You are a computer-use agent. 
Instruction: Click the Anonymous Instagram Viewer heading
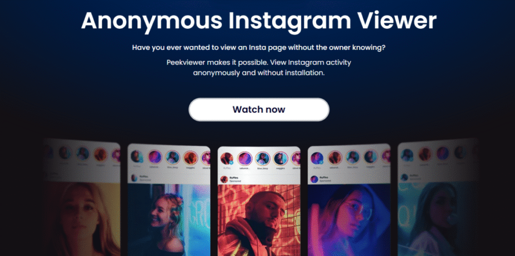click(259, 21)
